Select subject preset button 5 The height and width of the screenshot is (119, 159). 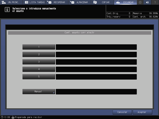coord(39,77)
